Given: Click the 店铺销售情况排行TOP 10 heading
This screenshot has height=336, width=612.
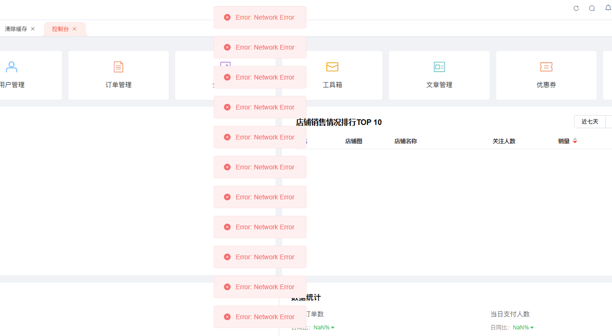Looking at the screenshot, I should point(339,123).
